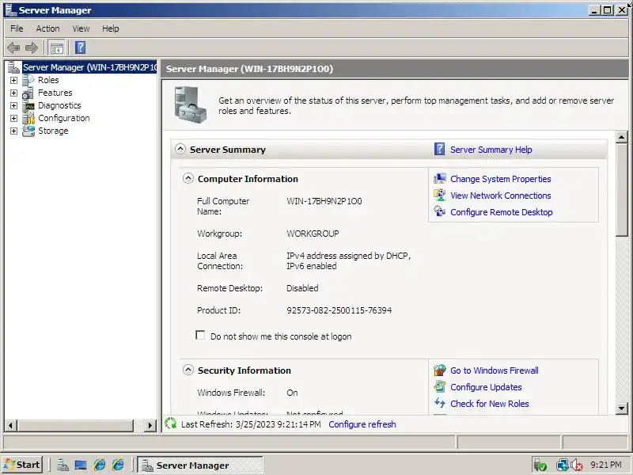The height and width of the screenshot is (475, 633).
Task: Click Configure Updates link
Action: click(x=486, y=387)
